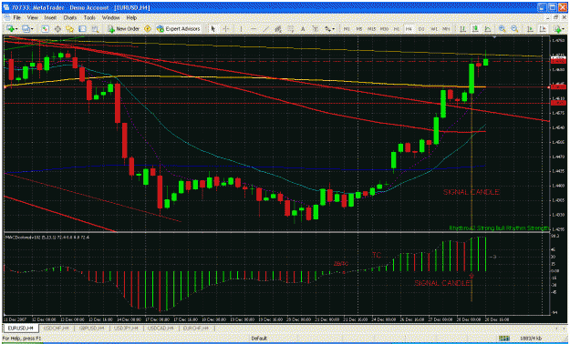Switch to M5 timeframe
570x344 pixels.
click(359, 29)
